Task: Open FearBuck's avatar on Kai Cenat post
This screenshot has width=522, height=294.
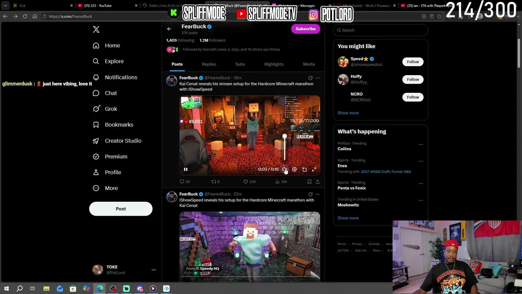Action: tap(172, 80)
